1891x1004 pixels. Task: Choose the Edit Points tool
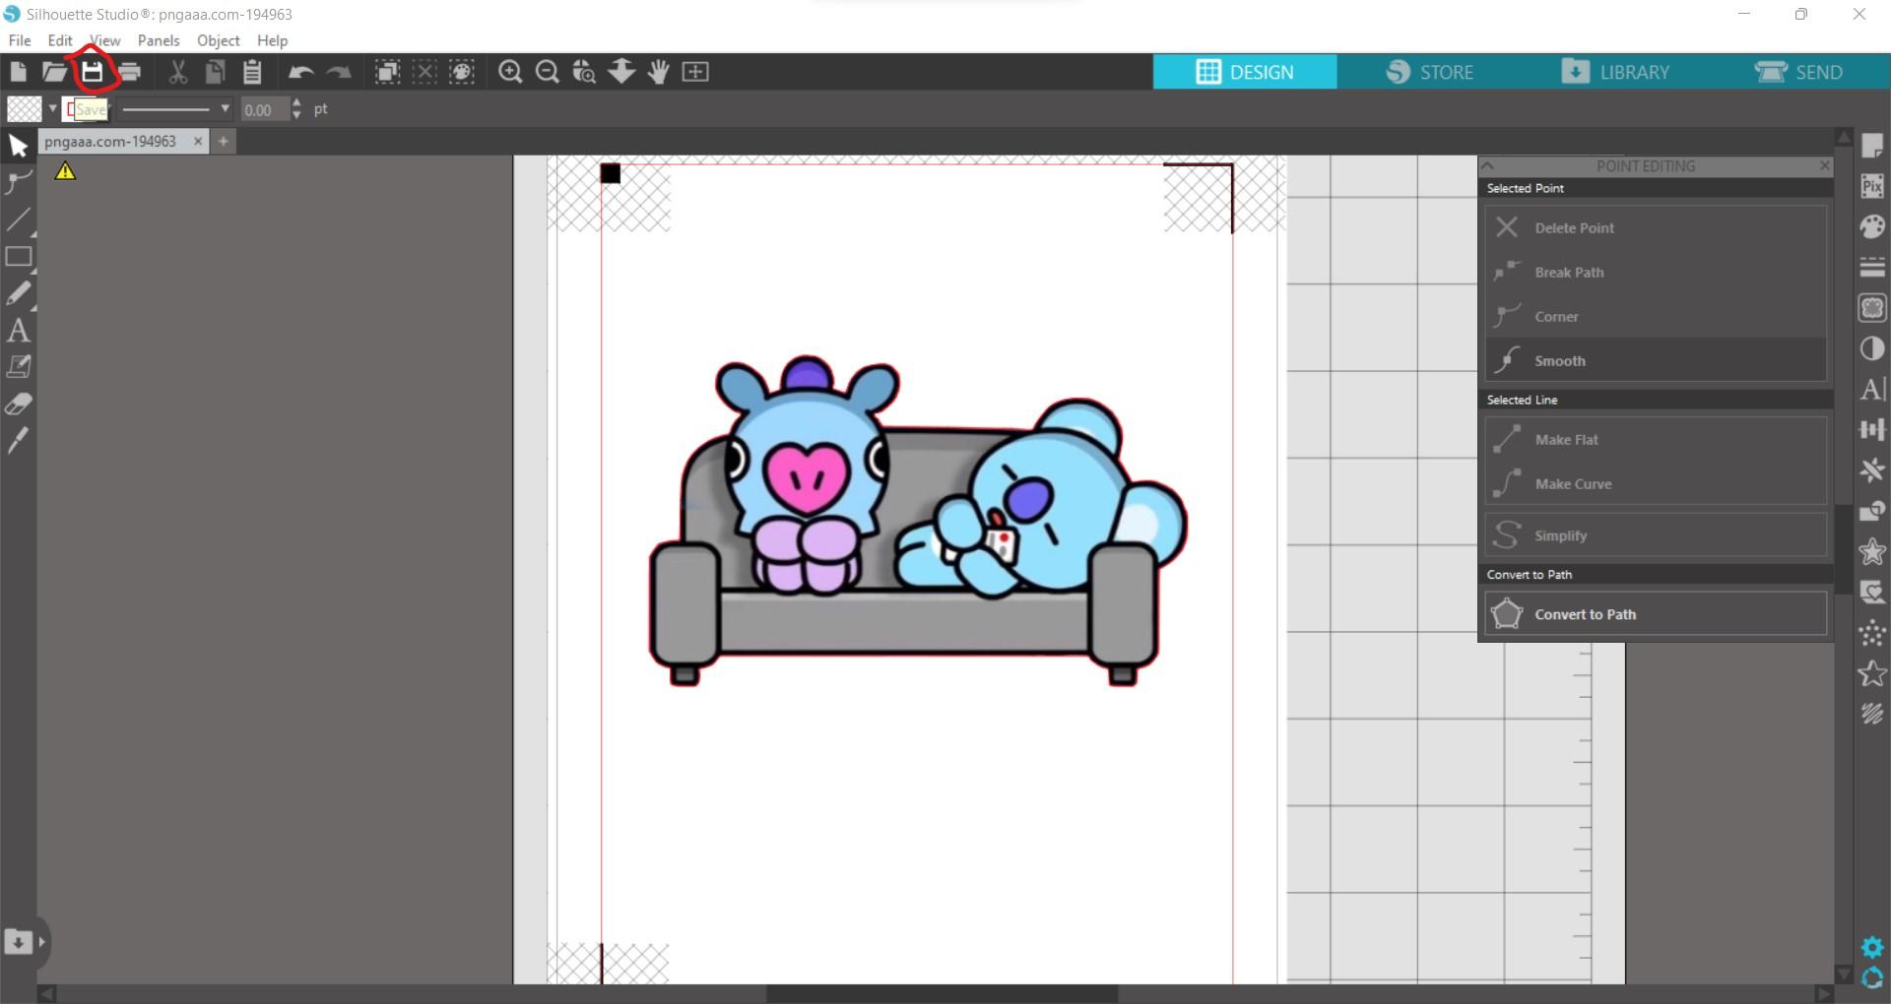click(18, 182)
